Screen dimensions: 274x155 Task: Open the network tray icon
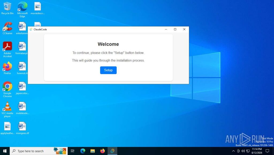click(x=248, y=151)
